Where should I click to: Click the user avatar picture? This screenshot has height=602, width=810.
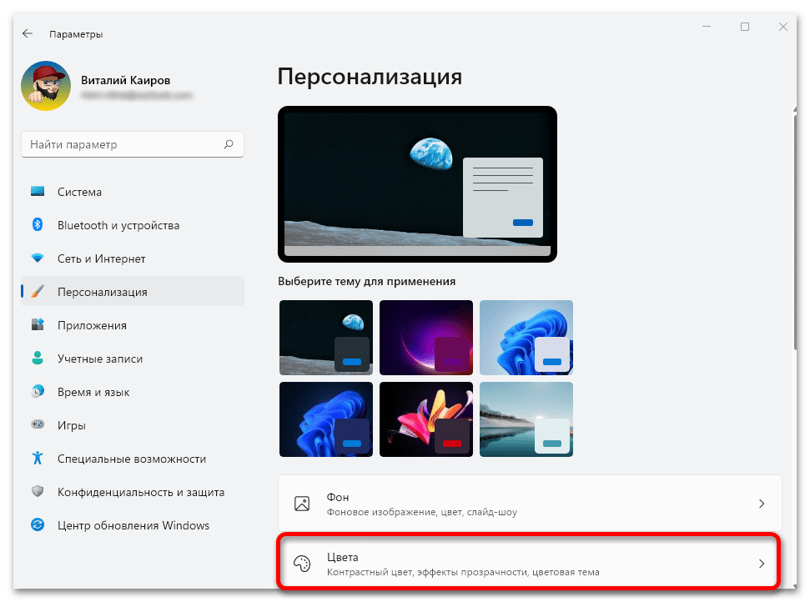(x=46, y=86)
